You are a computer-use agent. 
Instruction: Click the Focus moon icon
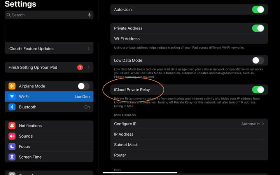12,147
